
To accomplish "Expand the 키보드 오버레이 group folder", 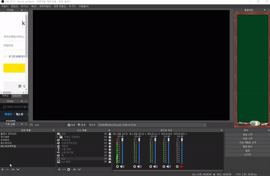I will [x=58, y=137].
